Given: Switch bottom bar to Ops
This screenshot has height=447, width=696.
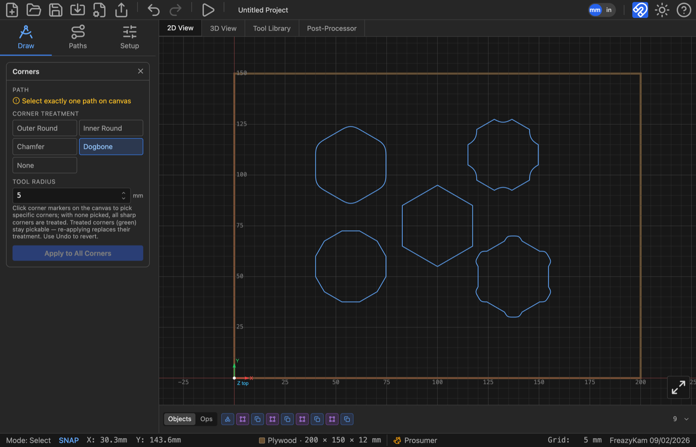Looking at the screenshot, I should 206,419.
